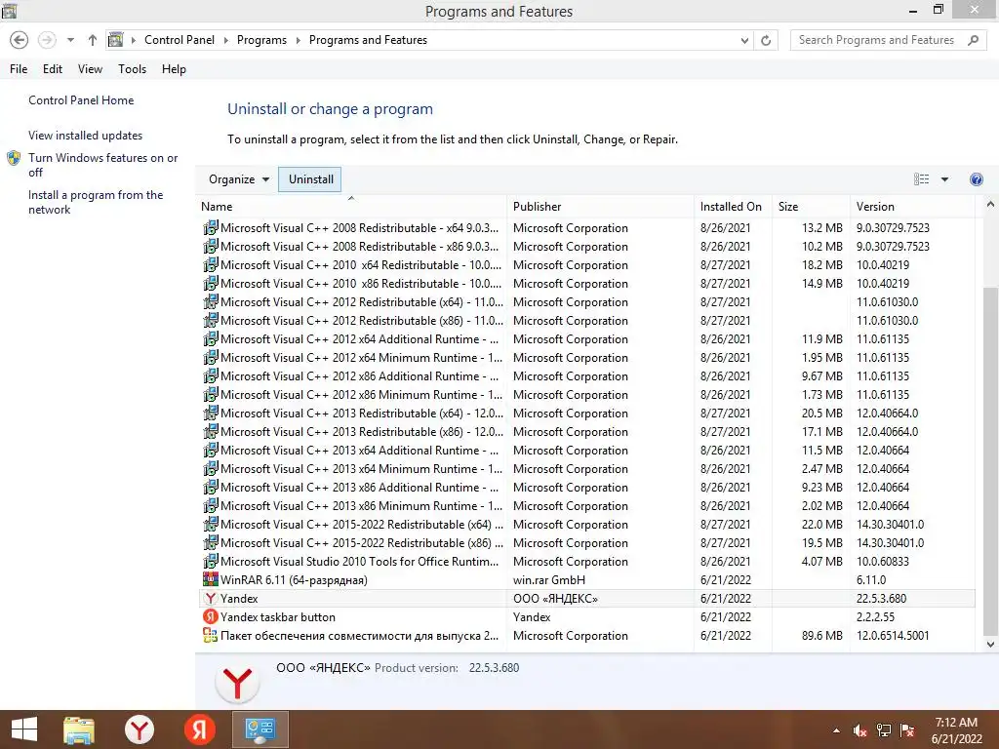This screenshot has width=999, height=749.
Task: Open the Windows Start button
Action: pos(24,729)
